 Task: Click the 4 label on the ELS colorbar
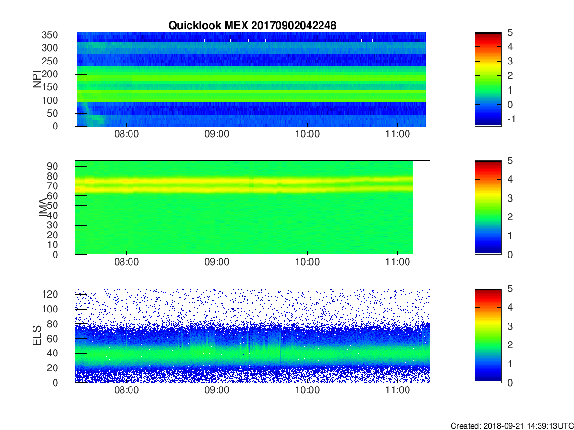point(509,307)
